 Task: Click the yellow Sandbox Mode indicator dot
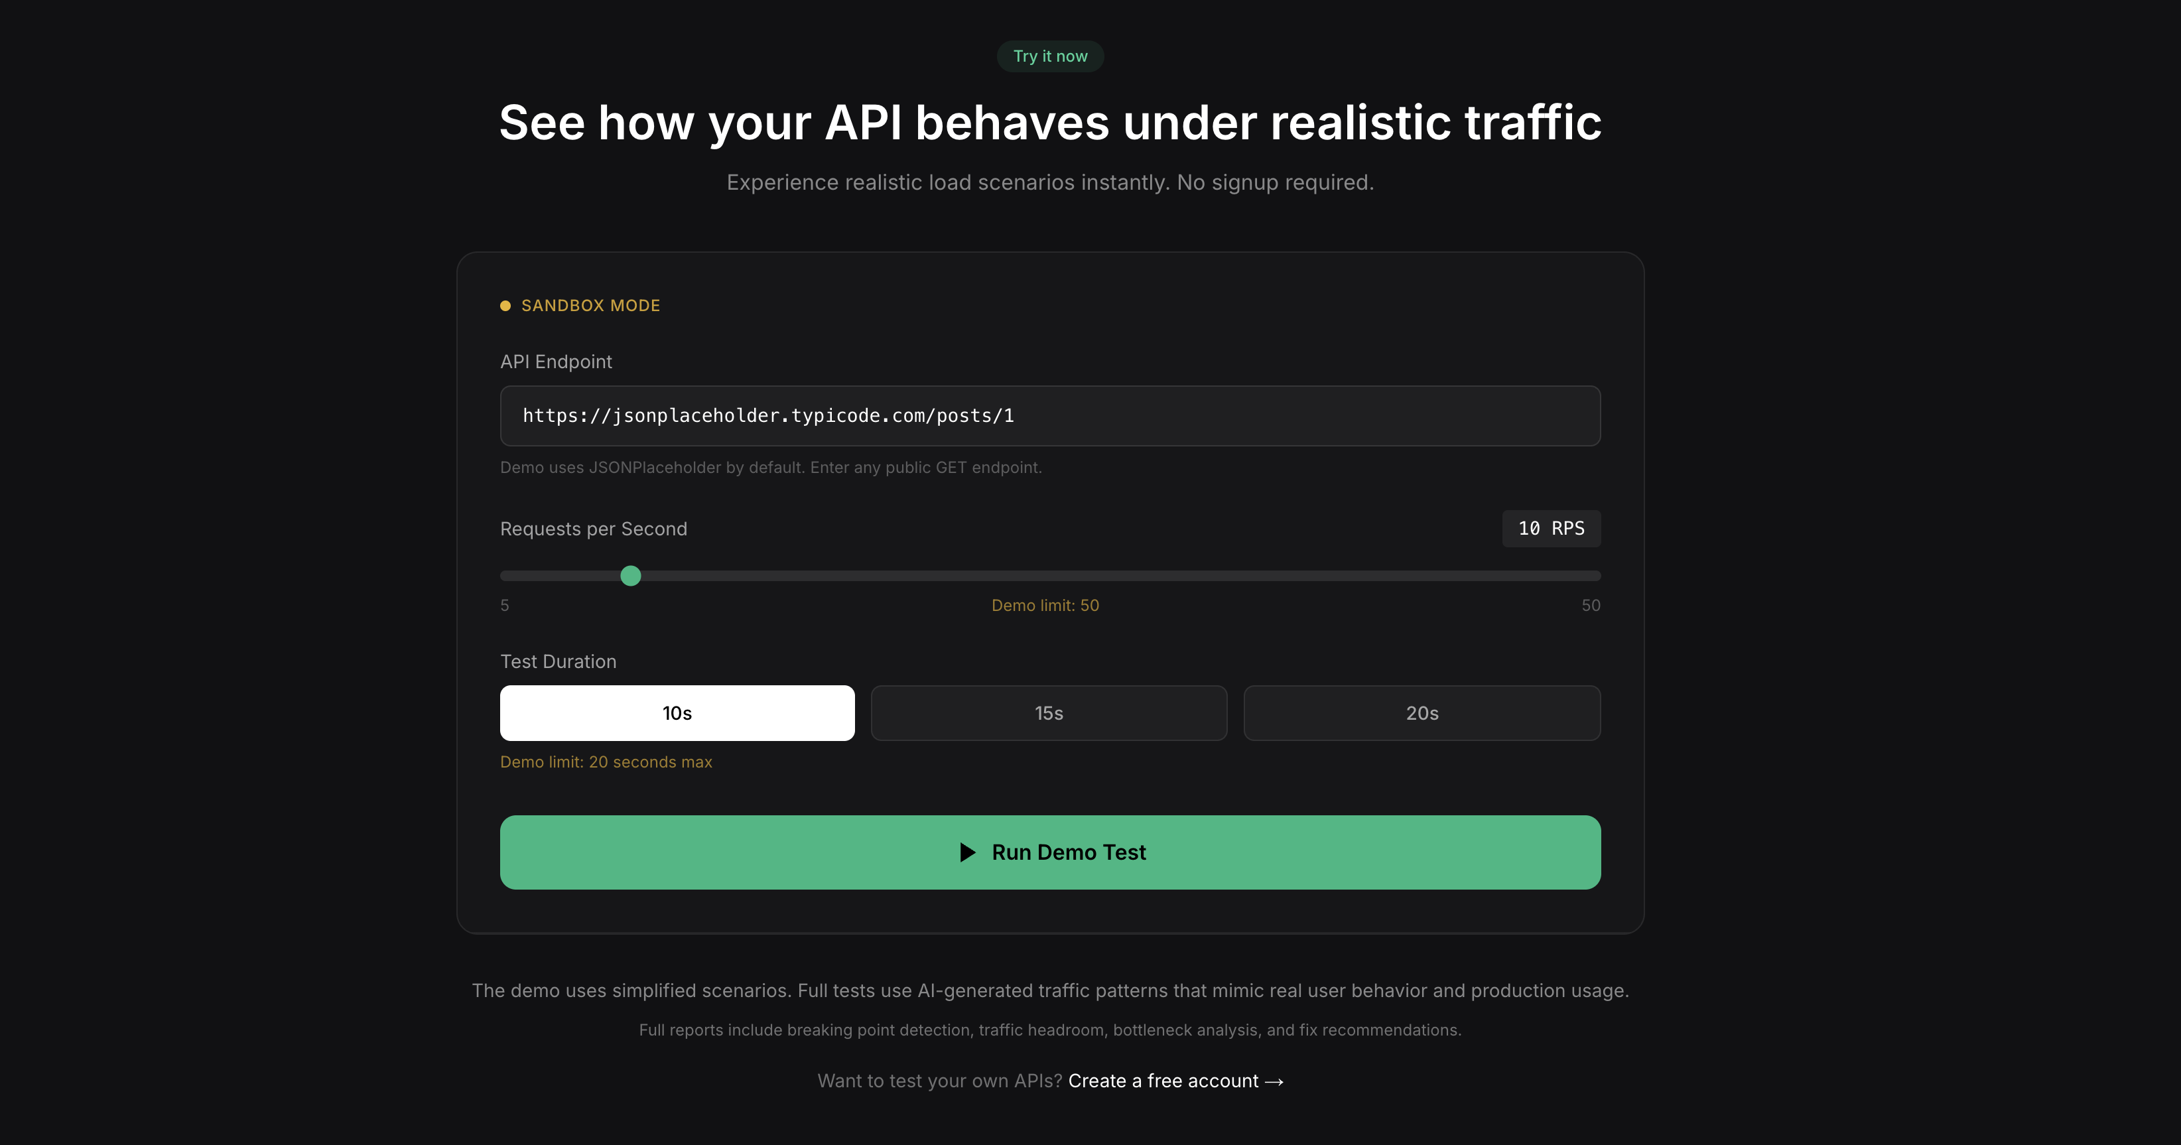506,306
